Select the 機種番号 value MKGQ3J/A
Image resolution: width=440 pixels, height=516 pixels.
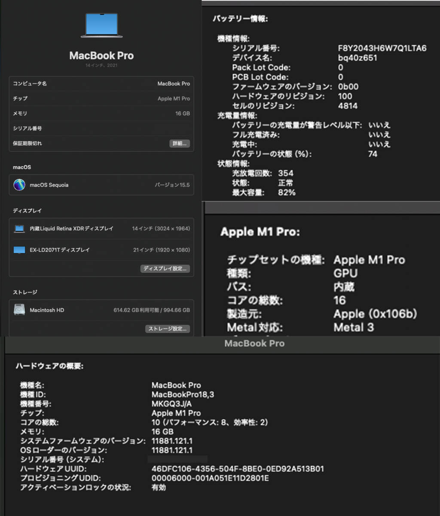[x=171, y=404]
